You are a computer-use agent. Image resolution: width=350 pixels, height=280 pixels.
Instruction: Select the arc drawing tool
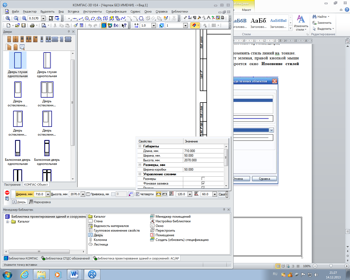coord(93,18)
